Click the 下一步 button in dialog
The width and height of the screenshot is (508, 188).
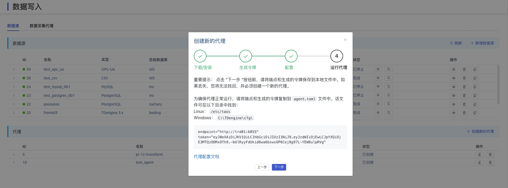(x=279, y=167)
